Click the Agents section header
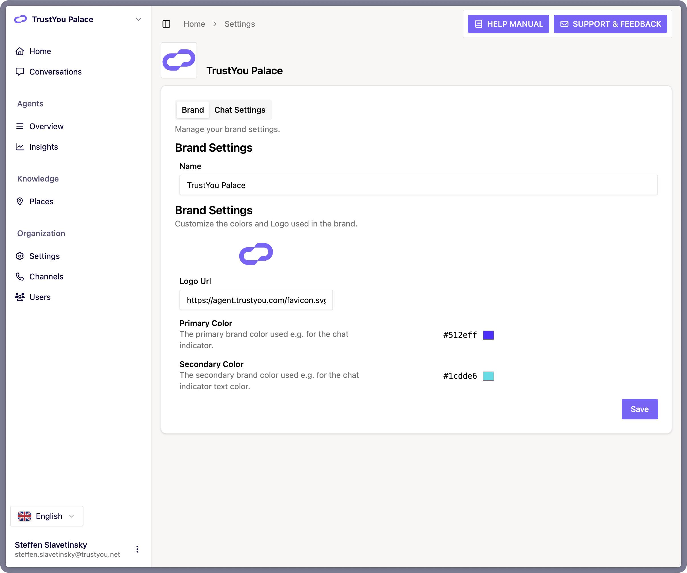 30,103
